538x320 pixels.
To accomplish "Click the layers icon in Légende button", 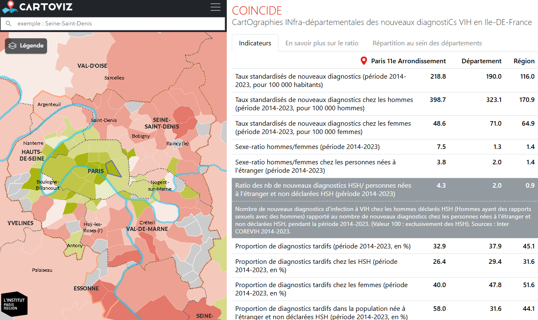I will coord(13,46).
